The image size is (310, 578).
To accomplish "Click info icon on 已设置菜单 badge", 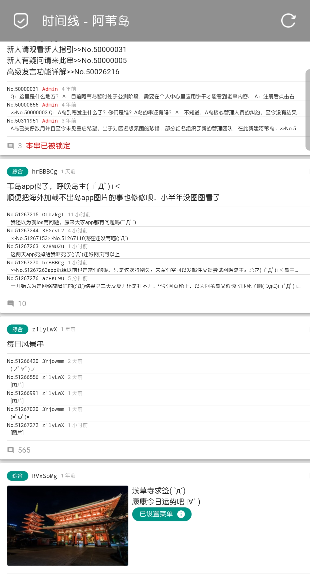I will [x=181, y=514].
